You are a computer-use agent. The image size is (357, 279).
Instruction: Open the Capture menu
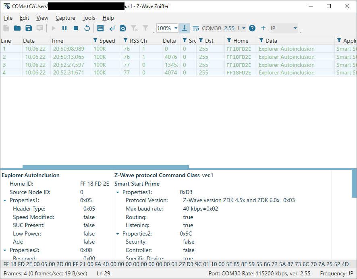[65, 18]
